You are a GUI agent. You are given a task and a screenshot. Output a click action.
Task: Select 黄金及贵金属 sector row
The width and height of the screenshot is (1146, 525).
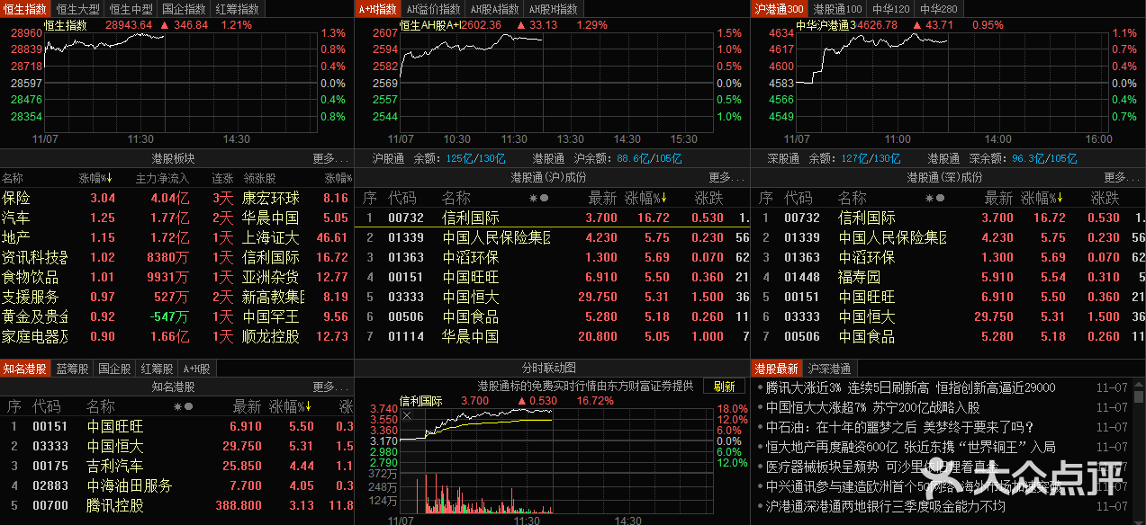176,316
